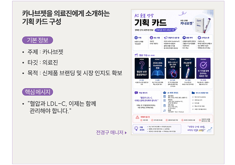Click the blue quote inside the card's message box

[x=146, y=99]
